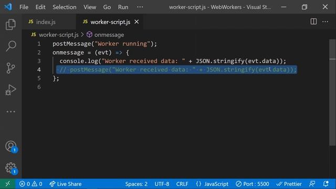Place cursor in postMessage("Worker running") line
Viewport: 336px width, 189px height.
click(105, 44)
